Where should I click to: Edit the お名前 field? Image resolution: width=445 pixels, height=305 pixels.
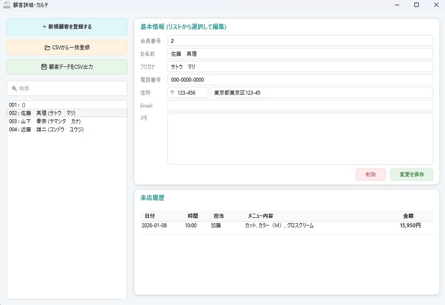point(300,54)
